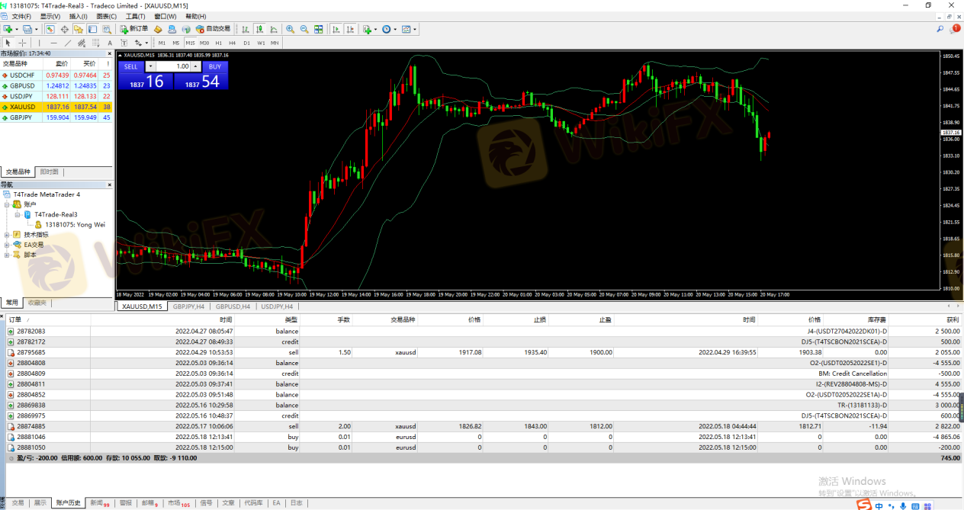This screenshot has width=964, height=510.
Task: Expand the EA交易 tree node
Action: coord(7,245)
